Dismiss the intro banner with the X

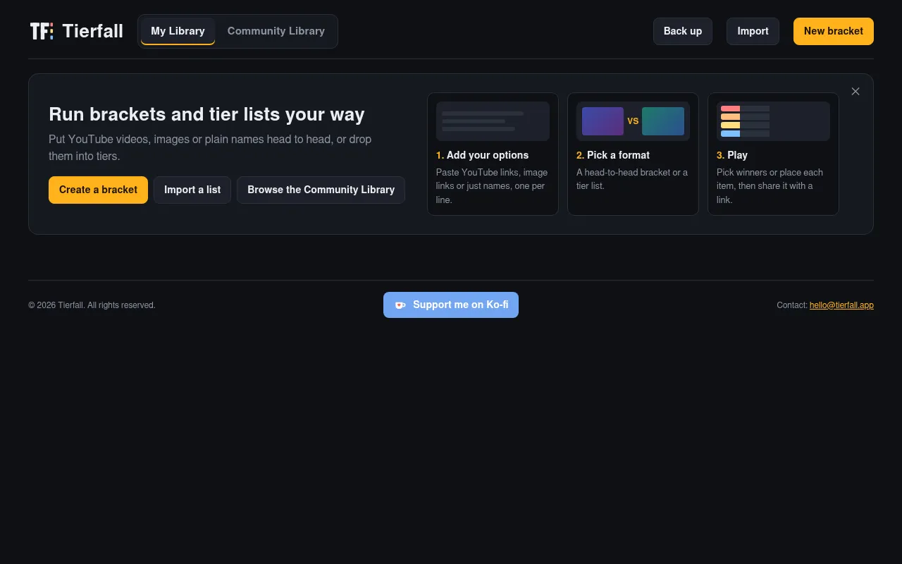855,92
